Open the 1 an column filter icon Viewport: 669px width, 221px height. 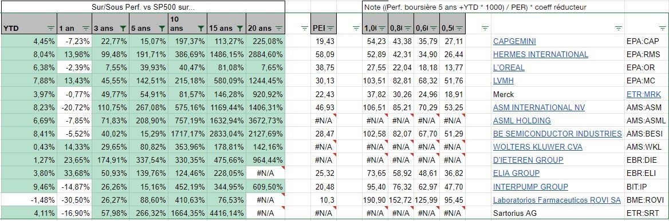pos(86,29)
